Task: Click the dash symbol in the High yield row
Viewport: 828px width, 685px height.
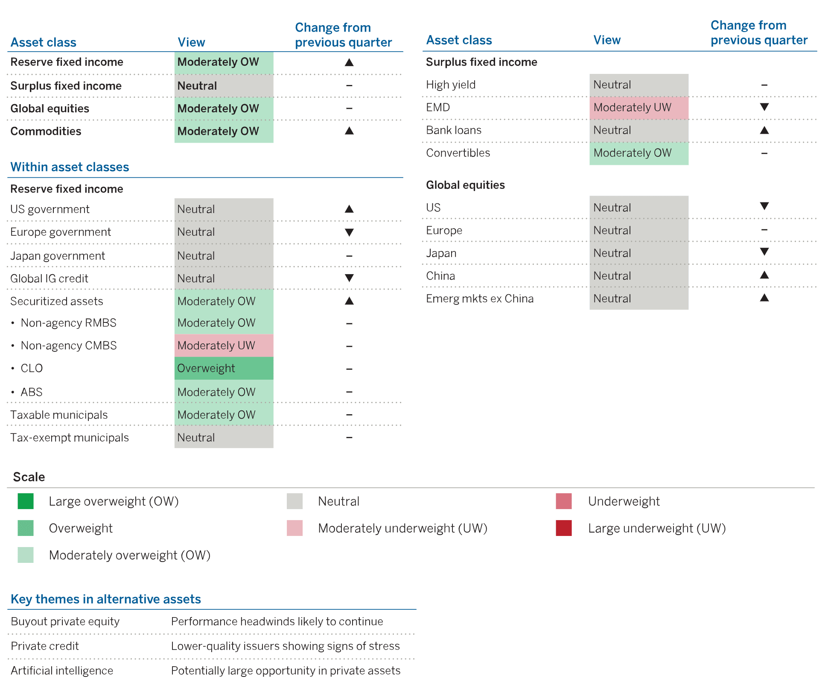Action: click(764, 85)
